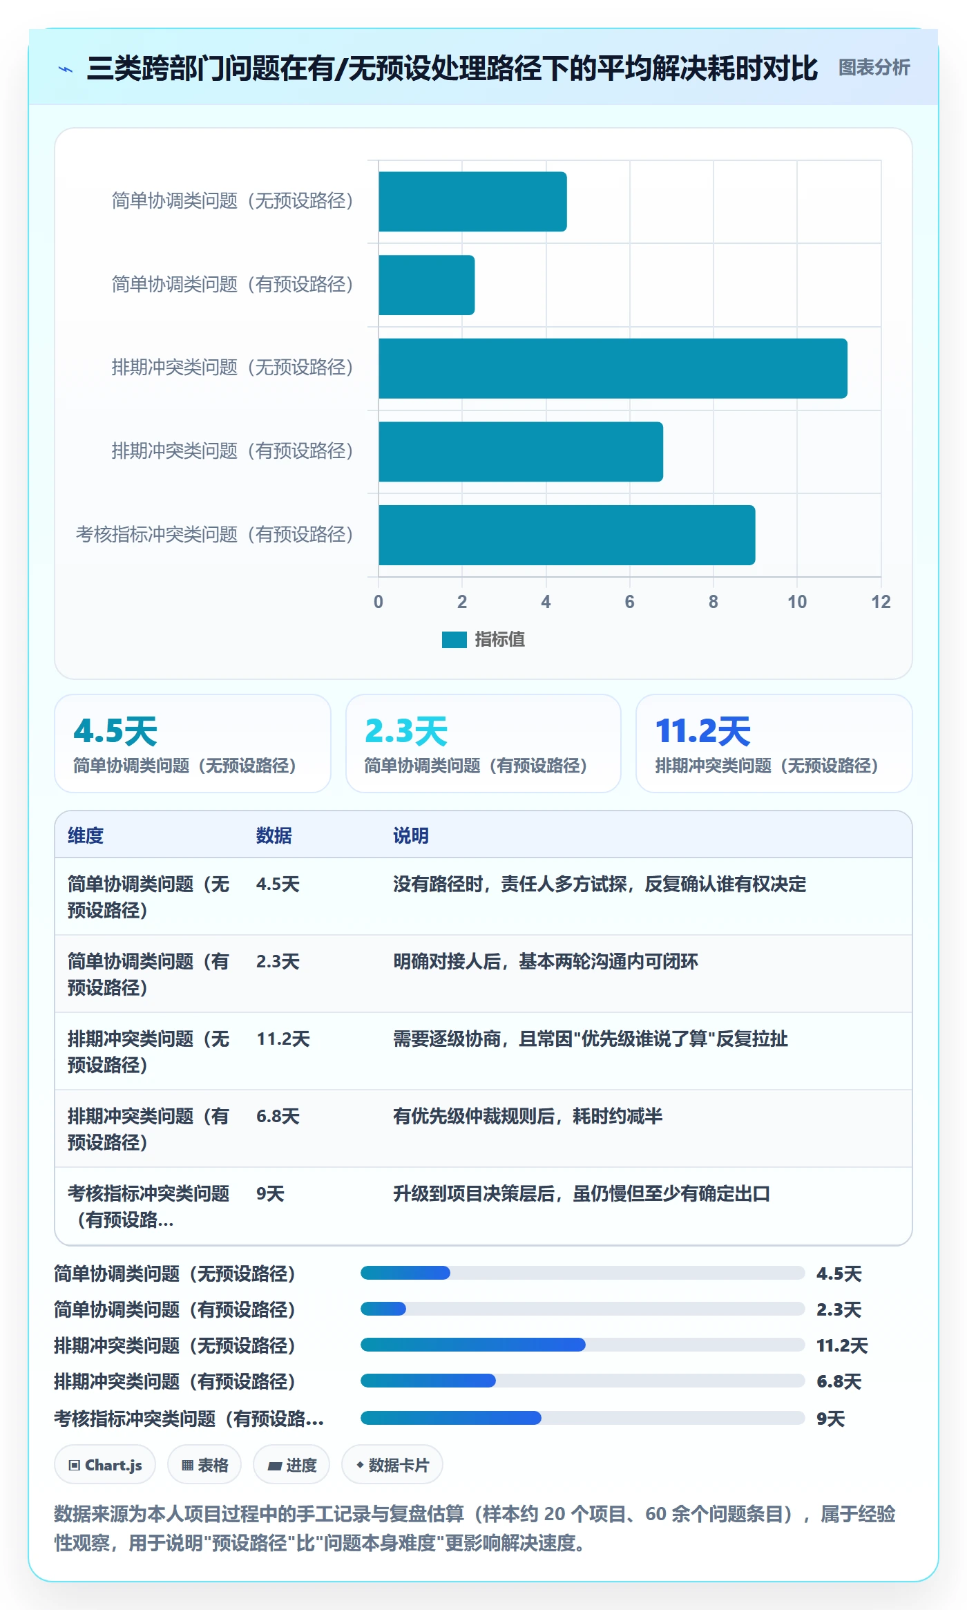Click the Chart.js tag chip

click(105, 1465)
